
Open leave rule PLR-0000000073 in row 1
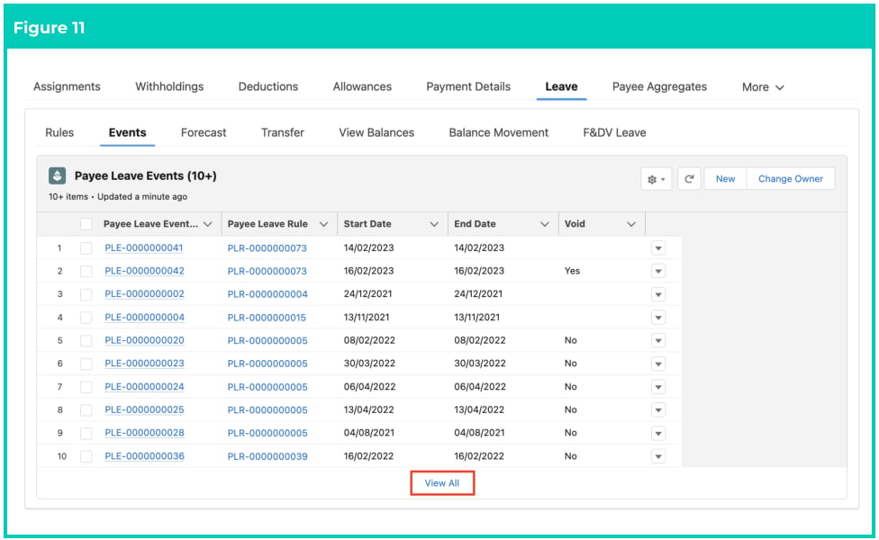click(267, 248)
